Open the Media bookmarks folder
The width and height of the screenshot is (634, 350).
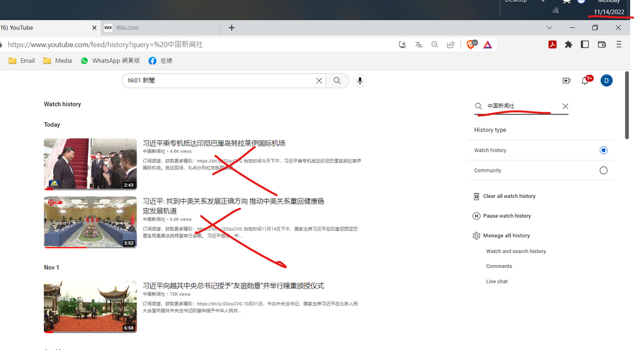[58, 61]
